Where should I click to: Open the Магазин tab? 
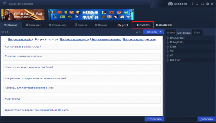[x=101, y=25]
